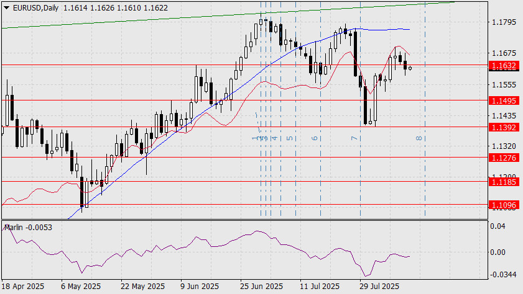Viewport: 523px width, 294px height.
Task: Click time zone marker number 4
Action: pos(275,138)
